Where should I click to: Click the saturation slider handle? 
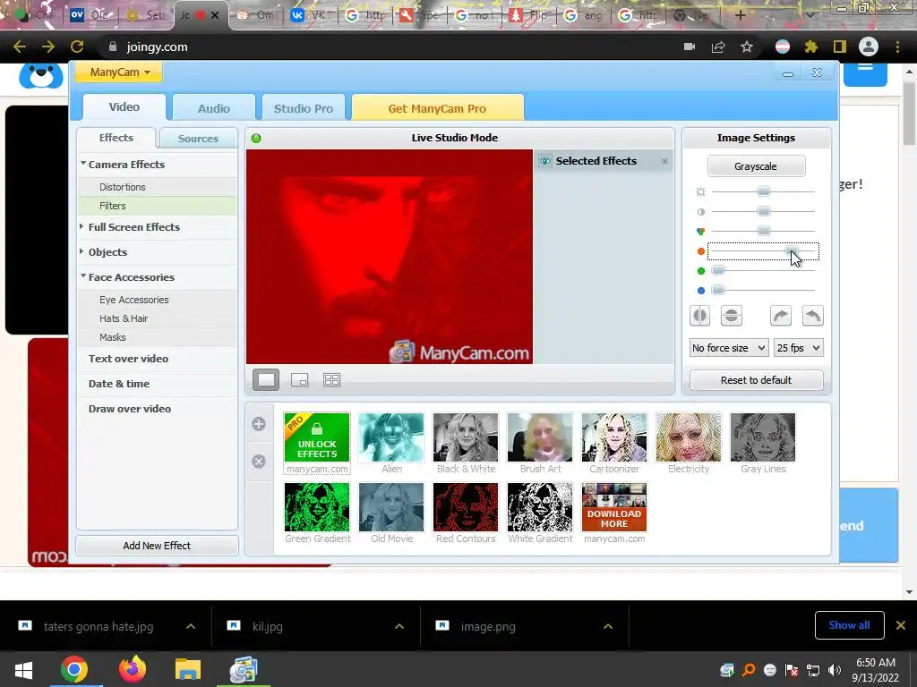click(x=763, y=231)
